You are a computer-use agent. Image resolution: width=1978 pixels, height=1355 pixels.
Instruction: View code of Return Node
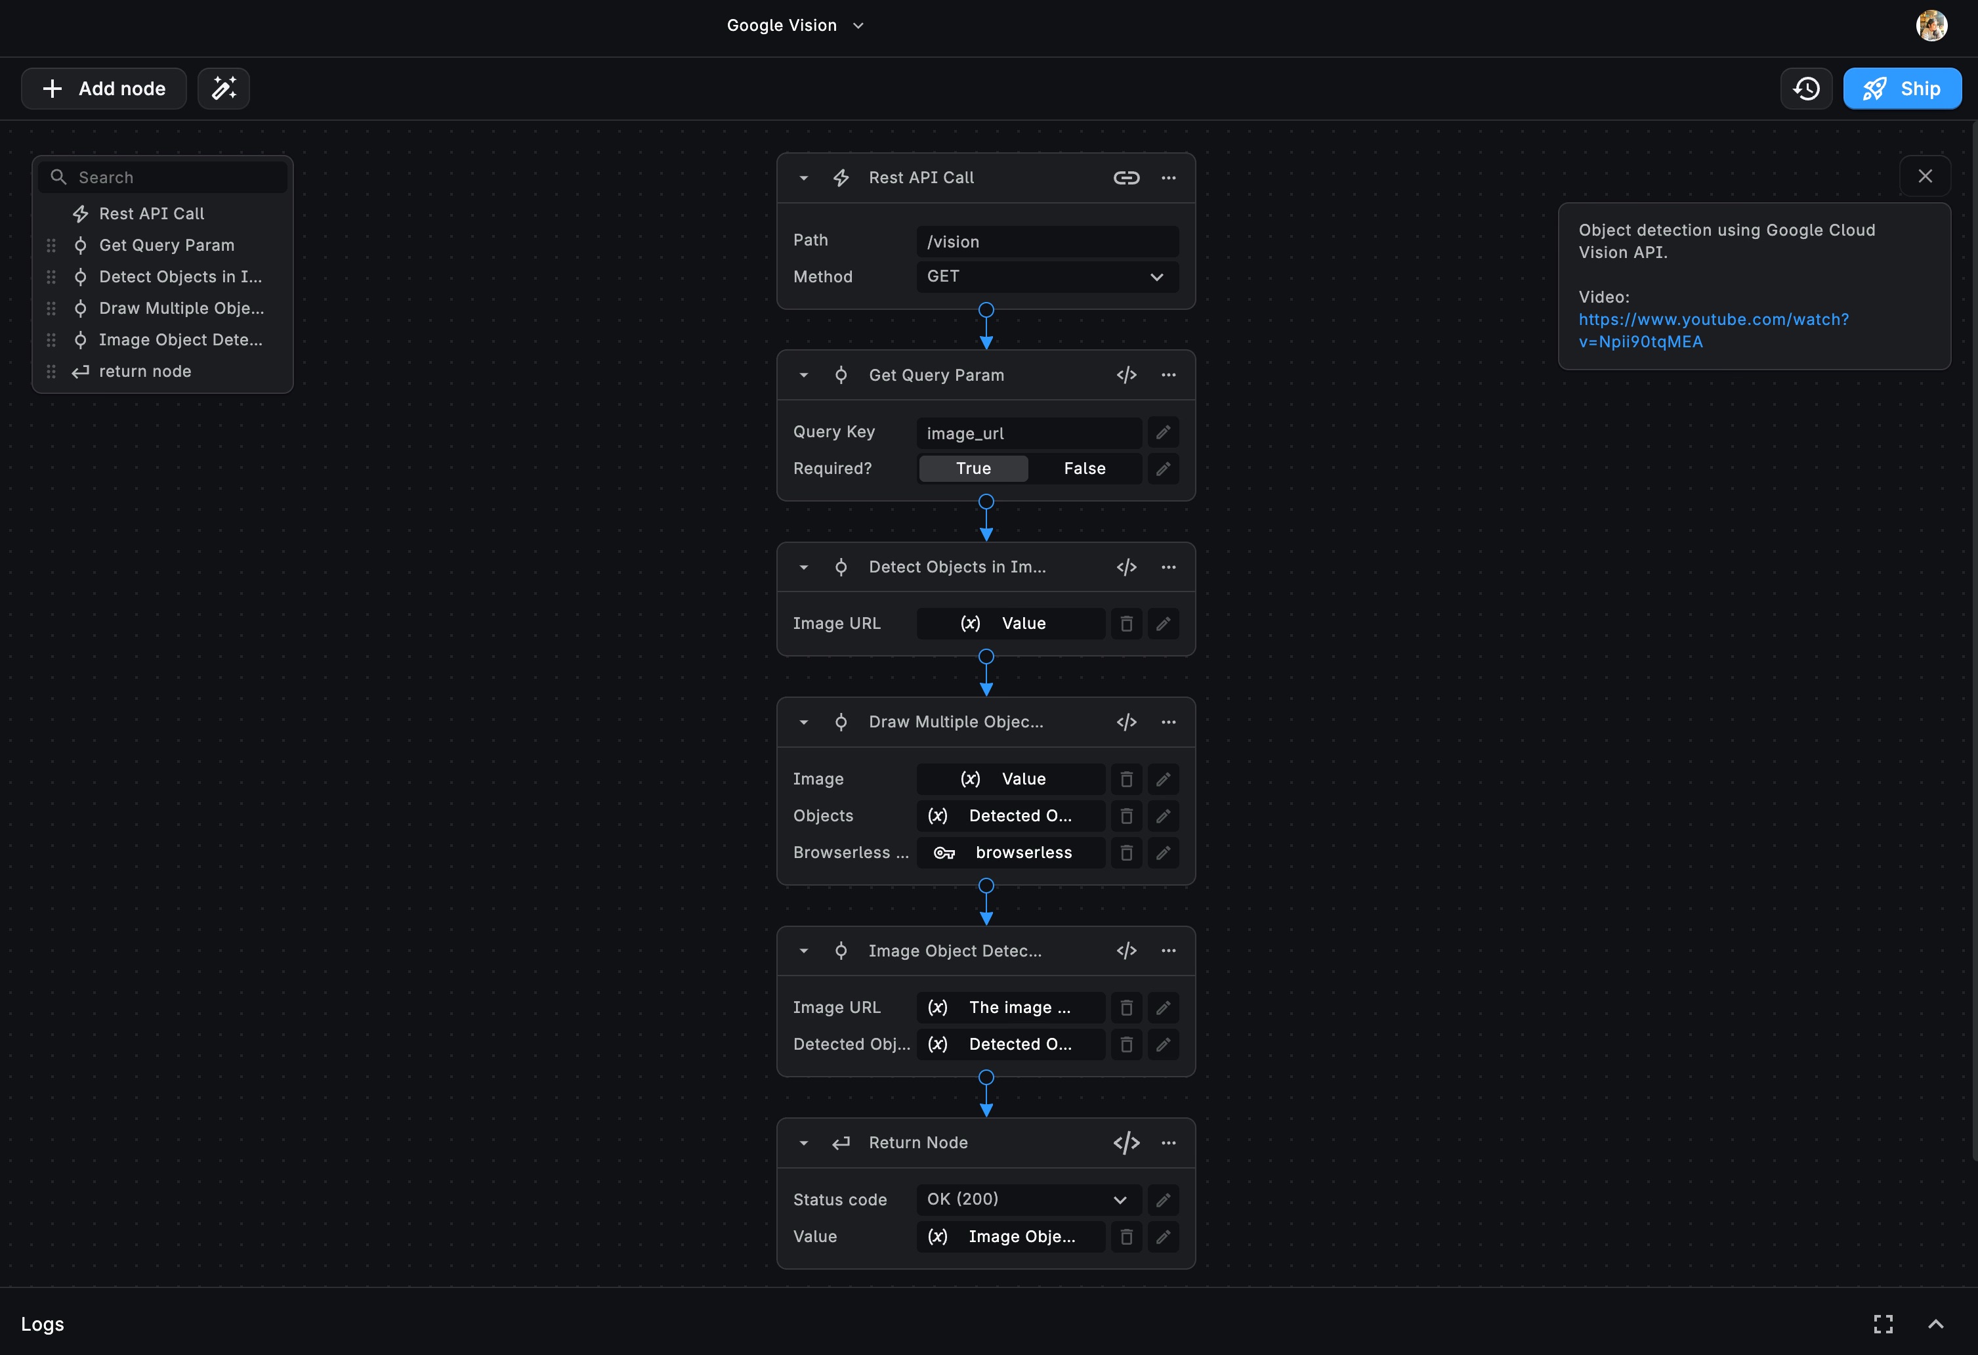coord(1126,1143)
